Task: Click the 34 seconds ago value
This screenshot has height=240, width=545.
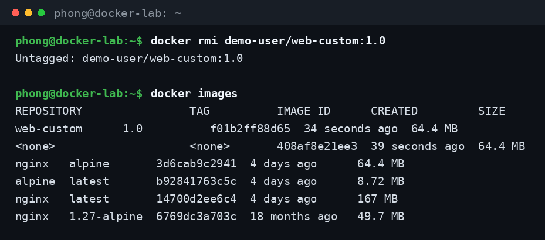Action: [351, 129]
